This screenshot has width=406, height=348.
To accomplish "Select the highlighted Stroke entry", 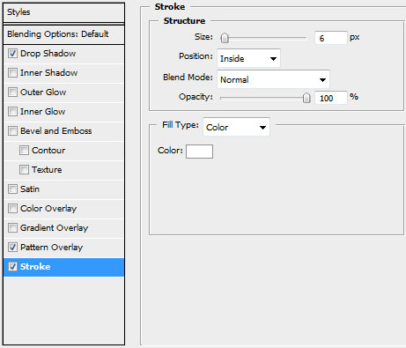I will [x=64, y=267].
